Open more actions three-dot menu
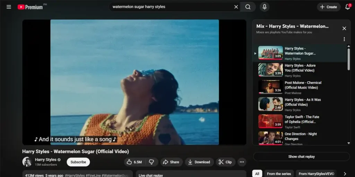Image resolution: width=355 pixels, height=177 pixels. (242, 162)
